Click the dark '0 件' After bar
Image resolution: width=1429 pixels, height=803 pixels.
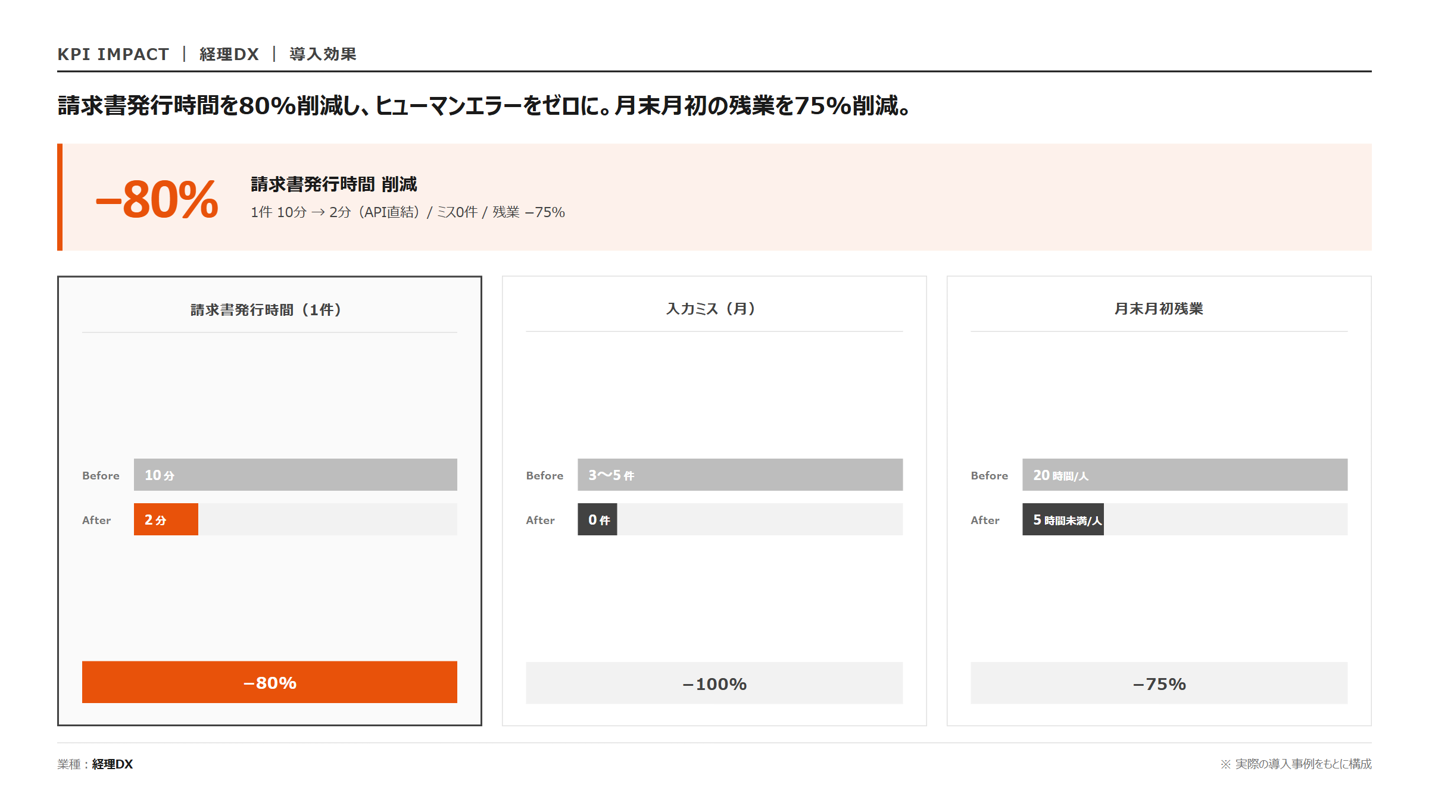pos(597,519)
